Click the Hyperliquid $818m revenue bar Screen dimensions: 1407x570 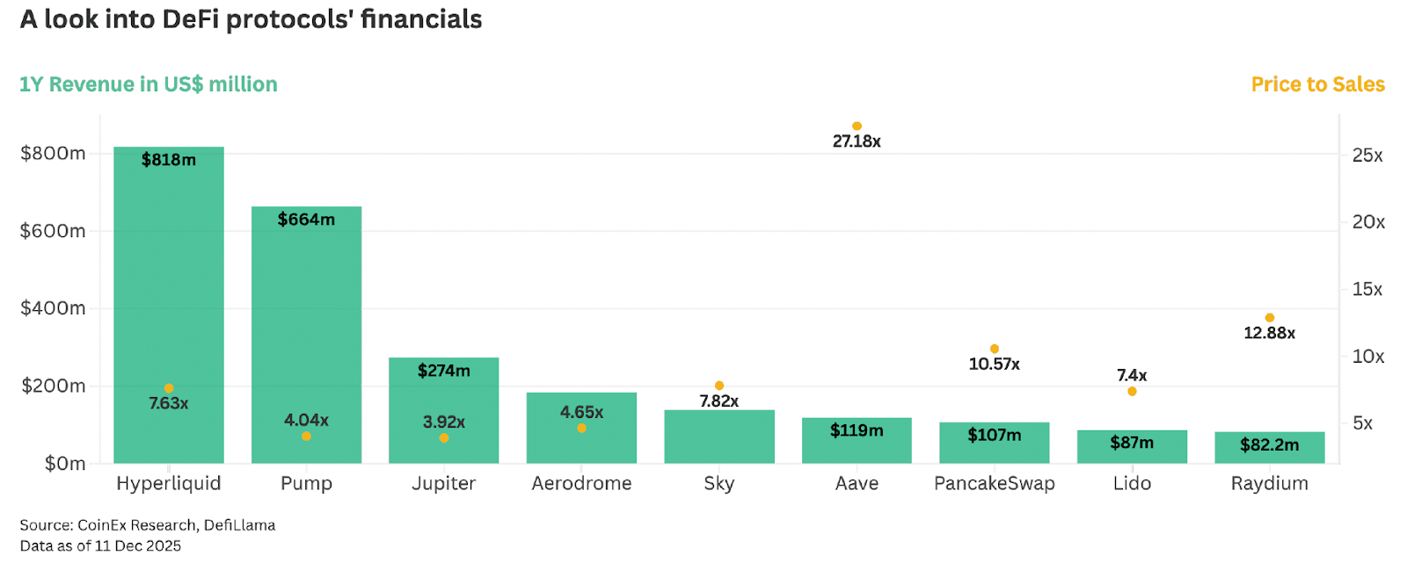pyautogui.click(x=169, y=305)
